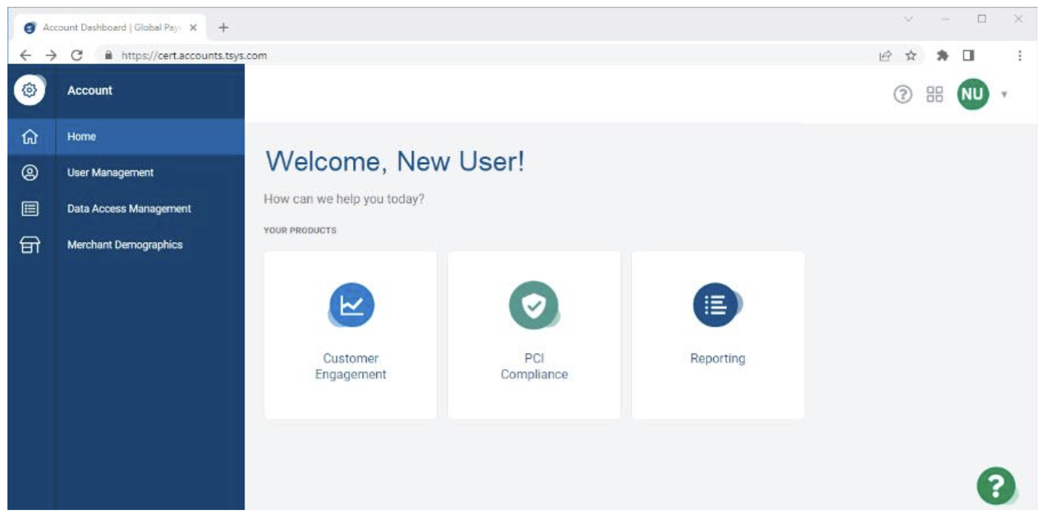Open the Customer Engagement chart icon
This screenshot has width=1049, height=526.
(x=351, y=305)
